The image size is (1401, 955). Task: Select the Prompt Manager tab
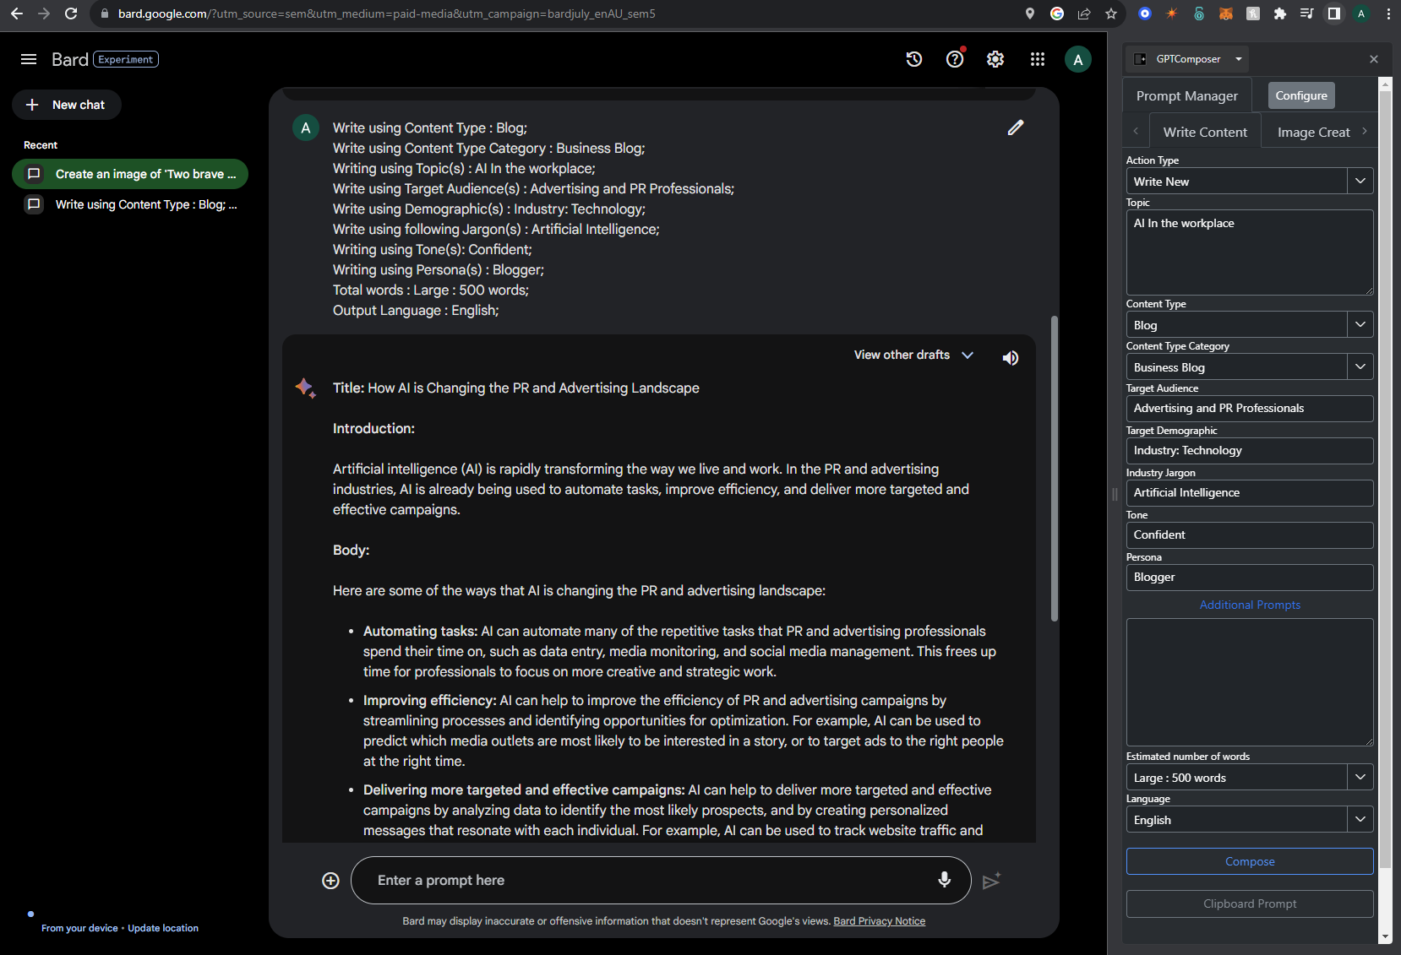click(1186, 95)
